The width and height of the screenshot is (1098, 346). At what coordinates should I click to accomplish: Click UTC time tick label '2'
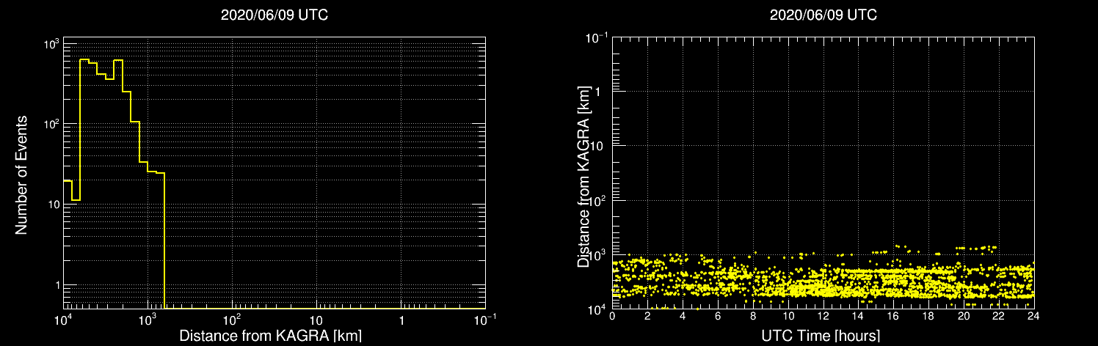point(647,317)
